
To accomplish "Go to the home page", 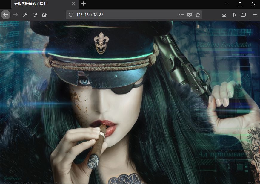I will (x=44, y=15).
